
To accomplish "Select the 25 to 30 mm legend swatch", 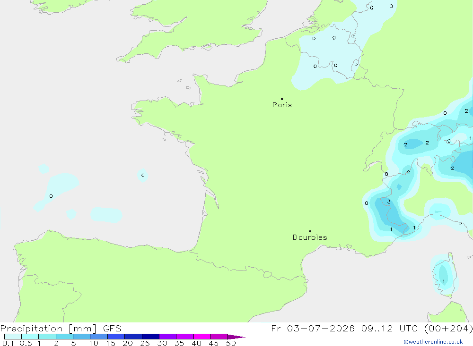I will click(150, 337).
